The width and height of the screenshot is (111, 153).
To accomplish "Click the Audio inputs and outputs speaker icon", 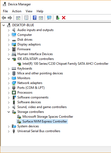I will click(x=14, y=30).
